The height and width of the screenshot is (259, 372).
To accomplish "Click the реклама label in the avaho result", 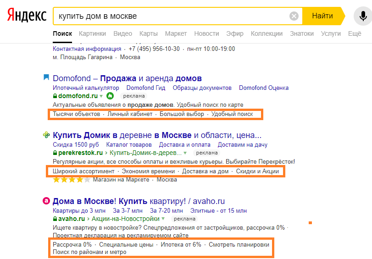I will (x=184, y=219).
